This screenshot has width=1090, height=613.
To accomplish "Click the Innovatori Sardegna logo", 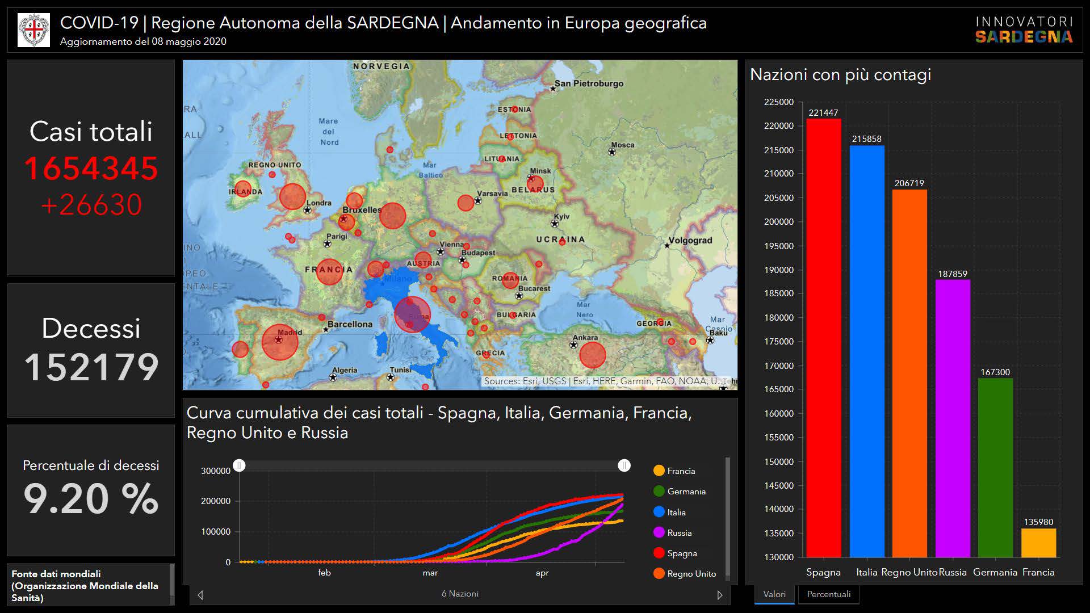I will point(1024,30).
